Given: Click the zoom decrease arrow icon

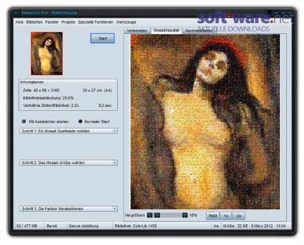Looking at the screenshot, I should coord(150,215).
